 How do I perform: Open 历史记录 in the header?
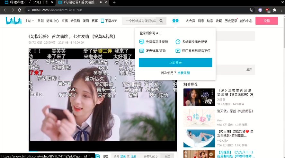230,21
